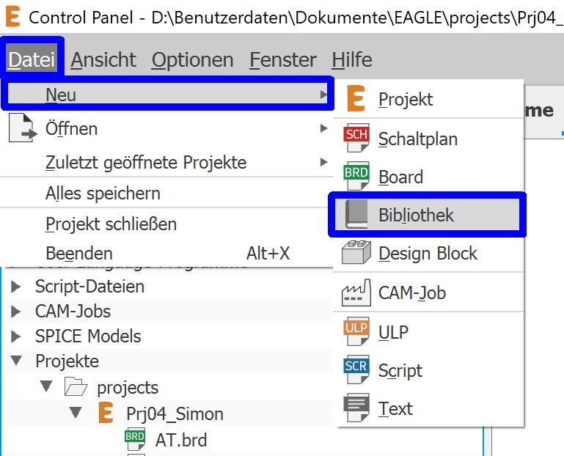Click the Öffnen file icon
The width and height of the screenshot is (564, 456).
point(22,129)
